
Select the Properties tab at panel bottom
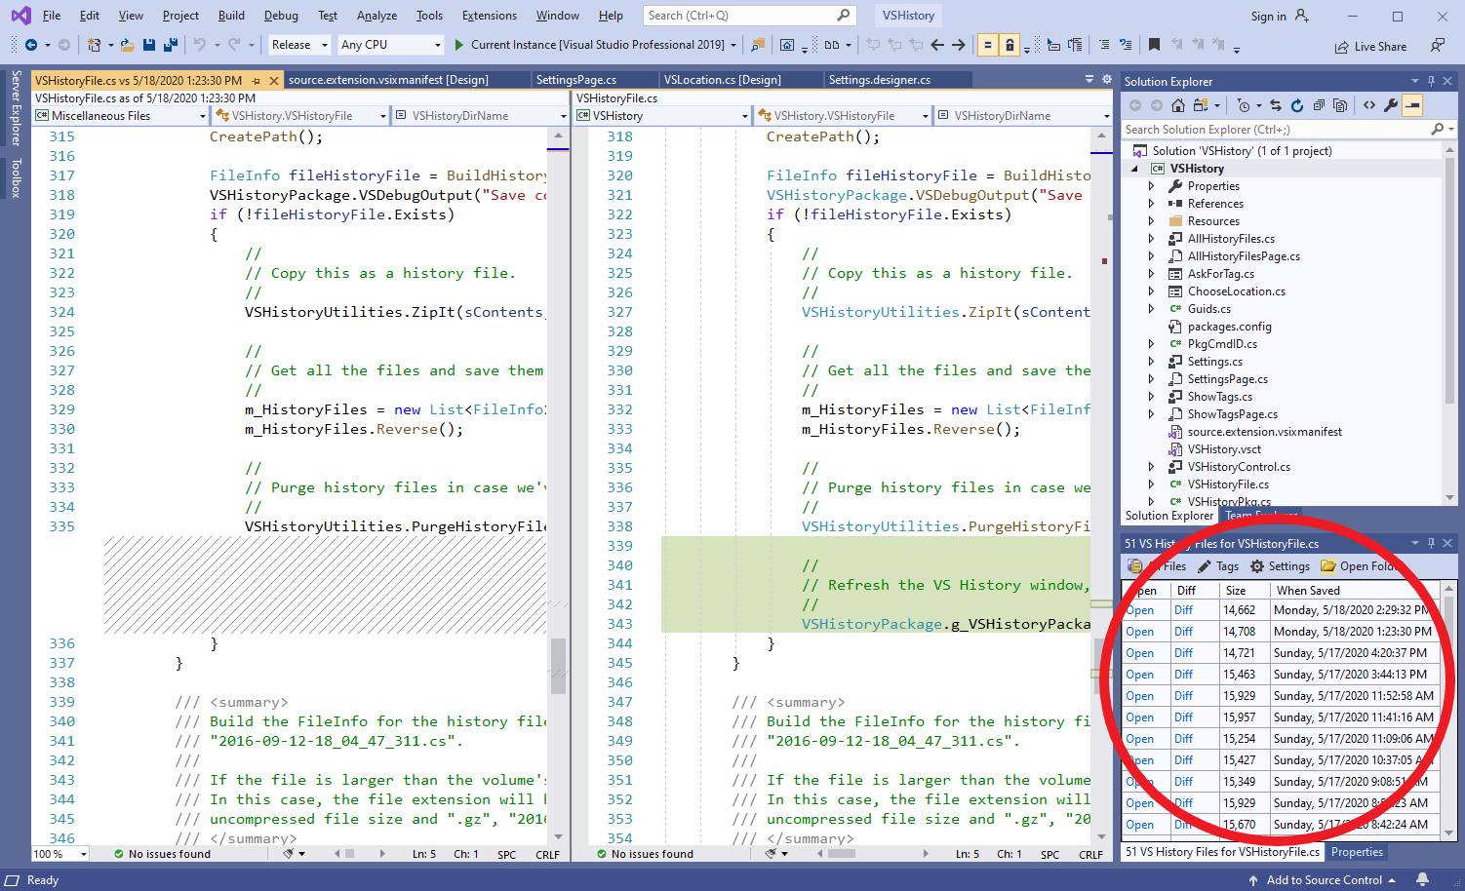1357,852
